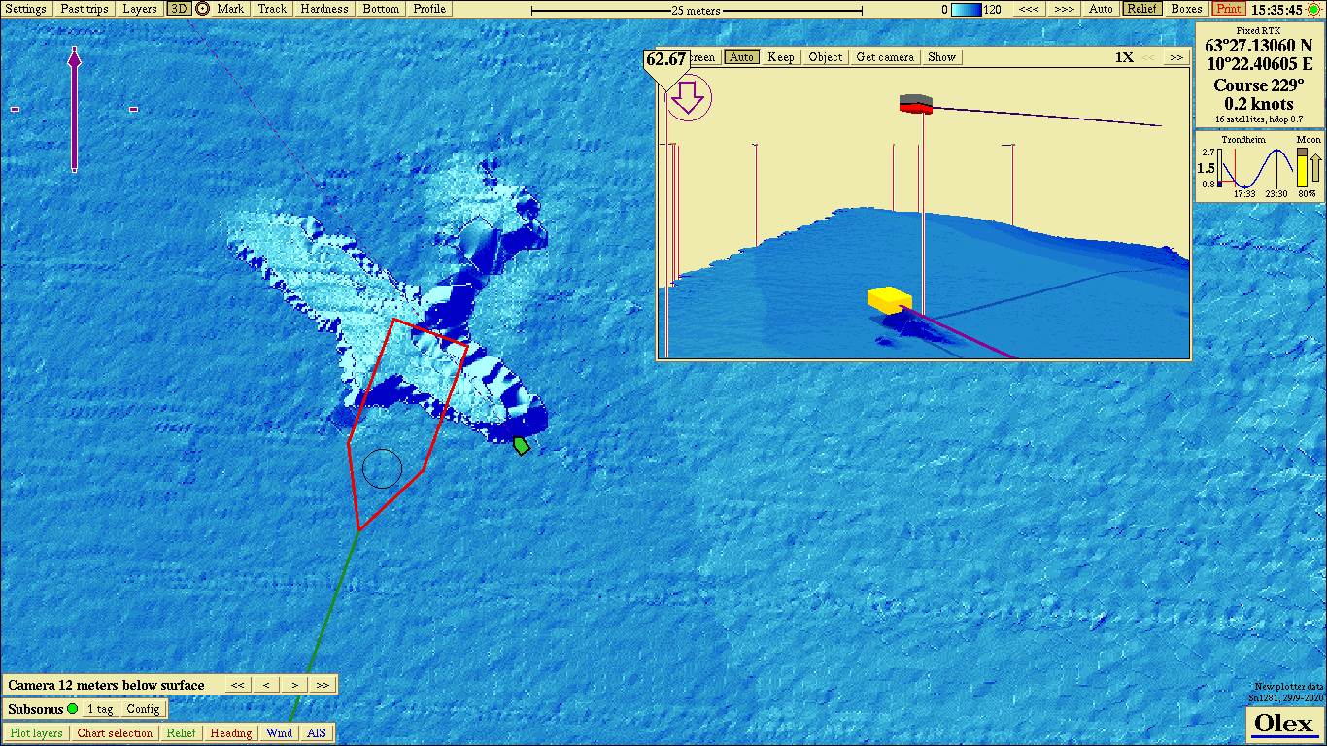Toggle the Relief shading in top bar
Image resolution: width=1327 pixels, height=746 pixels.
(x=1141, y=9)
